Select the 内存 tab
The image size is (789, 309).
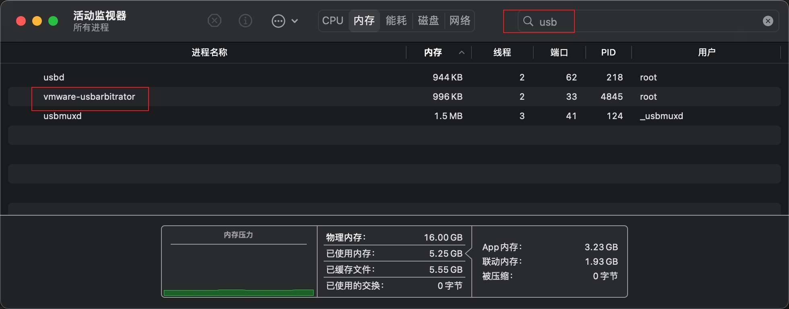pos(364,21)
